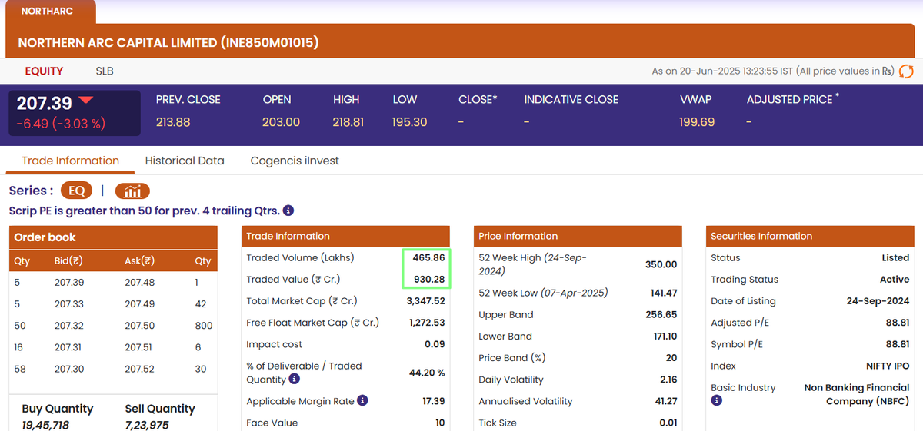This screenshot has height=431, width=923.
Task: Click the 52 Week High value 350.00
Action: pos(661,264)
